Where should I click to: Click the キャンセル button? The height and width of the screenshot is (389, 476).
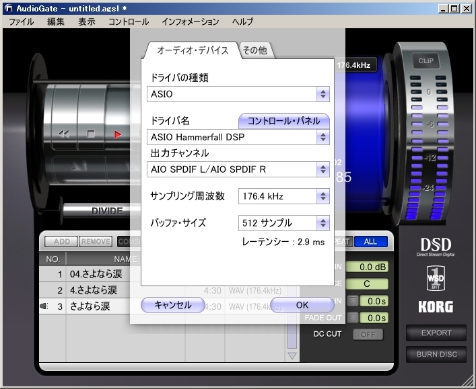coord(172,305)
